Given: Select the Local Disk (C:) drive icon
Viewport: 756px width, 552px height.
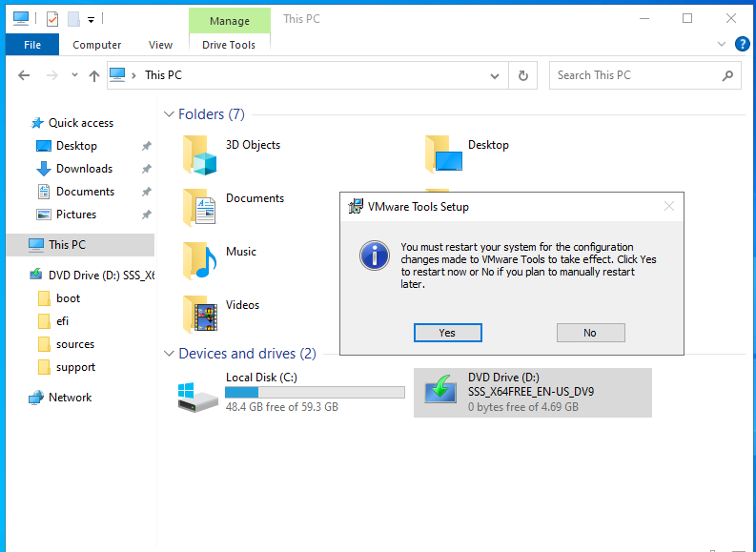Looking at the screenshot, I should pyautogui.click(x=197, y=398).
